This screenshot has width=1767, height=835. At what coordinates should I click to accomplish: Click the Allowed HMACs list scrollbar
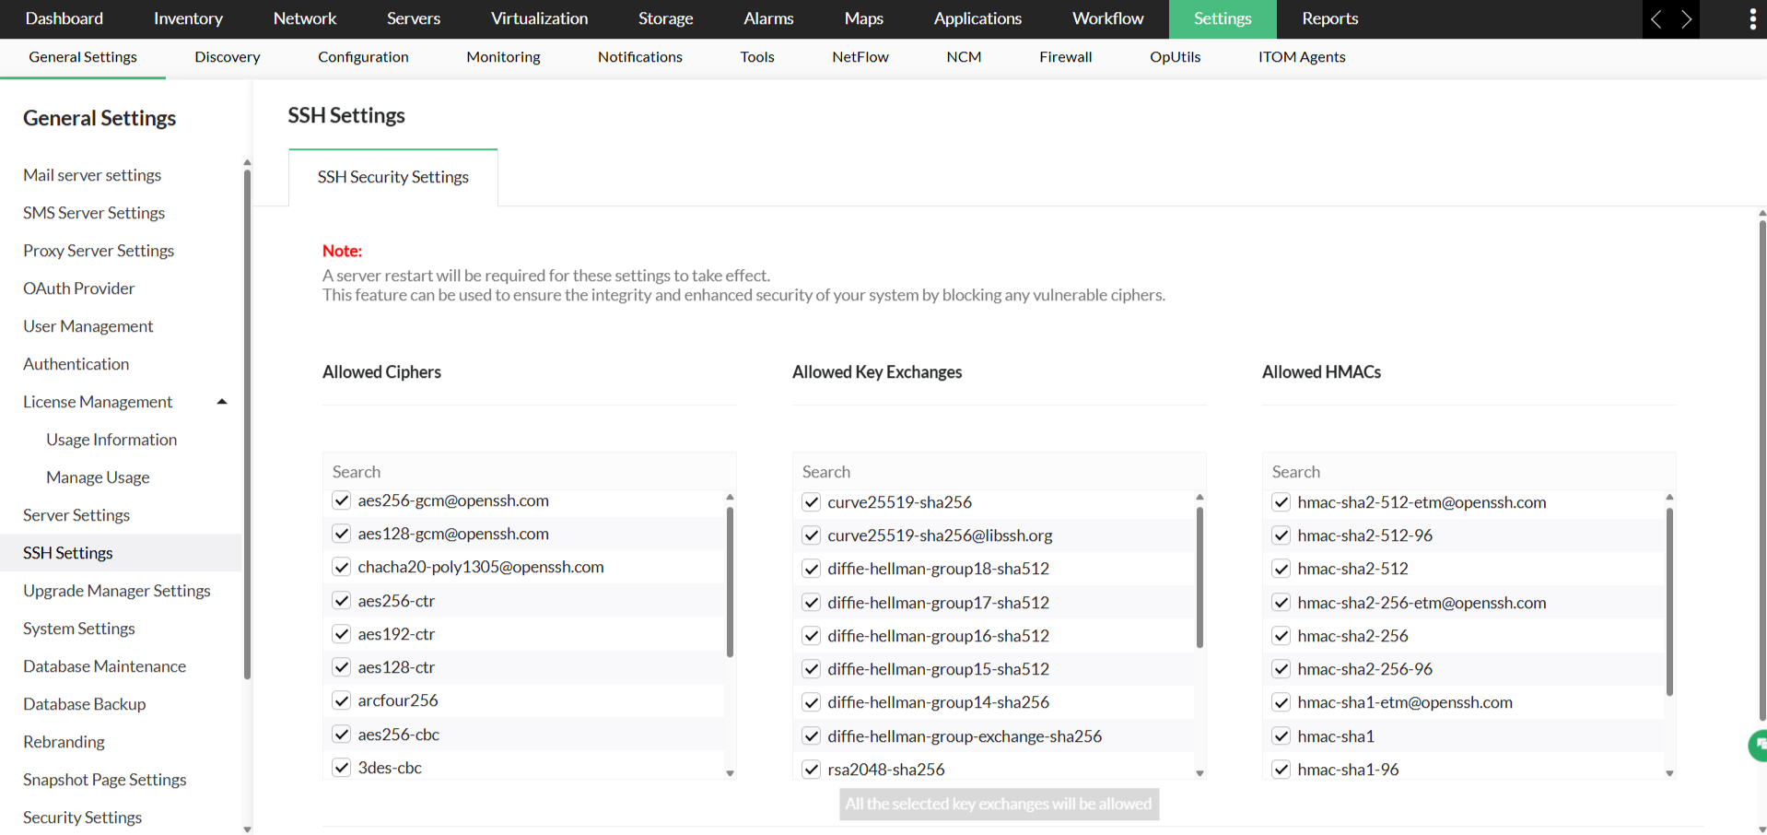pos(1669,601)
